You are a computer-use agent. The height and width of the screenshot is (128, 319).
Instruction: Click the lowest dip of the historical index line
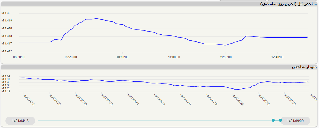236,89
